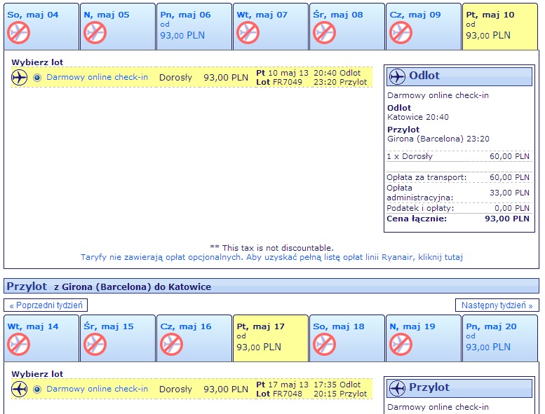
Task: Choose the Pn, maj 20 tab with 93,00 PLN
Action: [500, 338]
